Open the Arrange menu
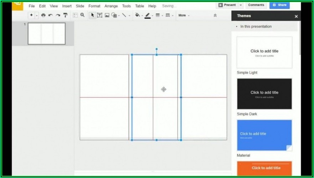Viewport: 314px width, 178px height. [x=111, y=6]
